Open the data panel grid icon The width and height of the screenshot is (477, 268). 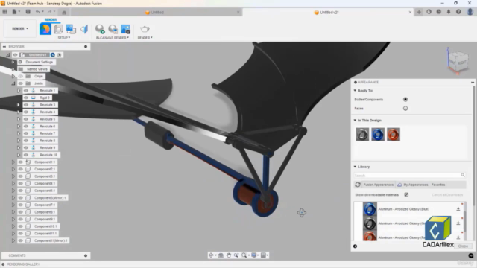click(x=5, y=12)
